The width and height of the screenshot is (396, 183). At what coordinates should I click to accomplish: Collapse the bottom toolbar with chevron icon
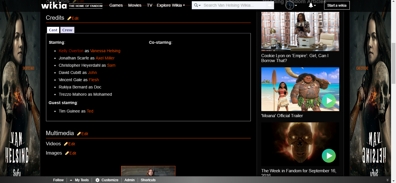pos(387,180)
